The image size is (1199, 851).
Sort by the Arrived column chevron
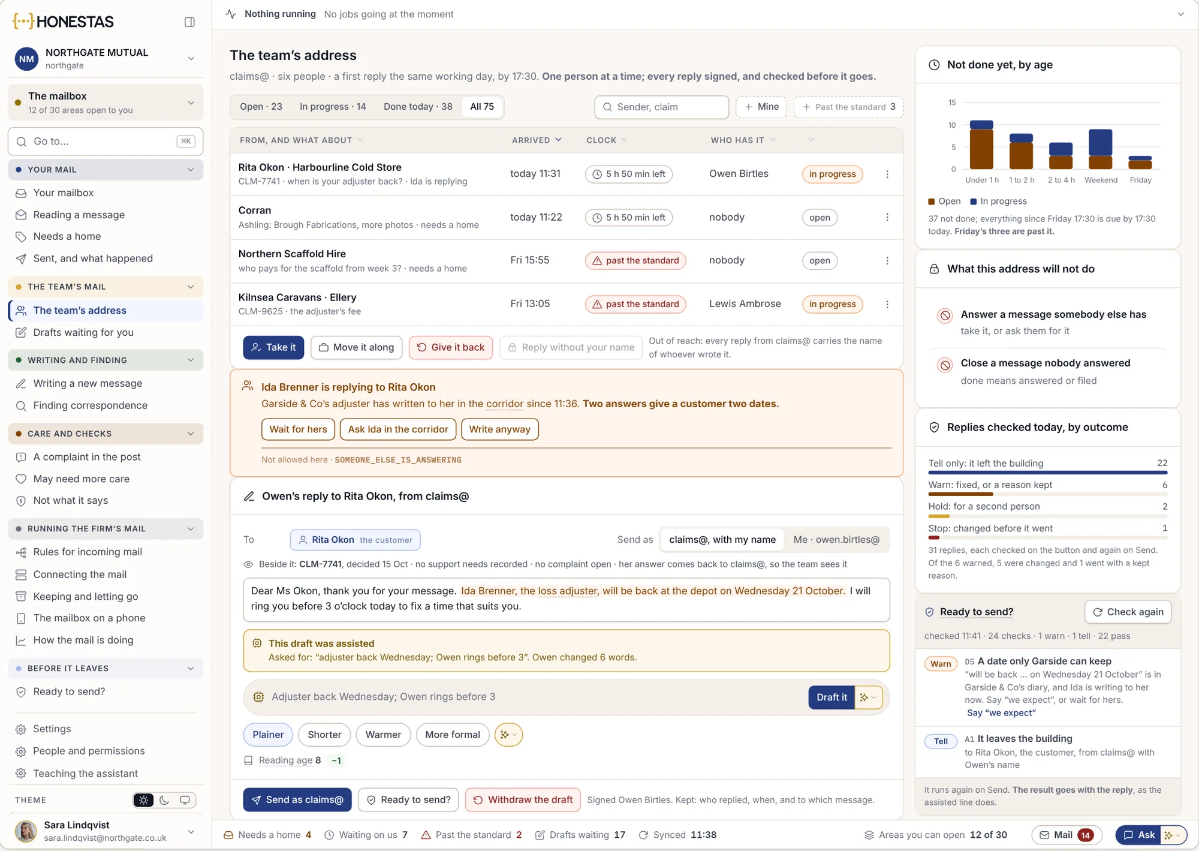point(558,140)
